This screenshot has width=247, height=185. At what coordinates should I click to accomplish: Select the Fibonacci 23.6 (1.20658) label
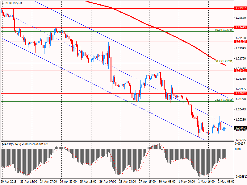pyautogui.click(x=224, y=100)
